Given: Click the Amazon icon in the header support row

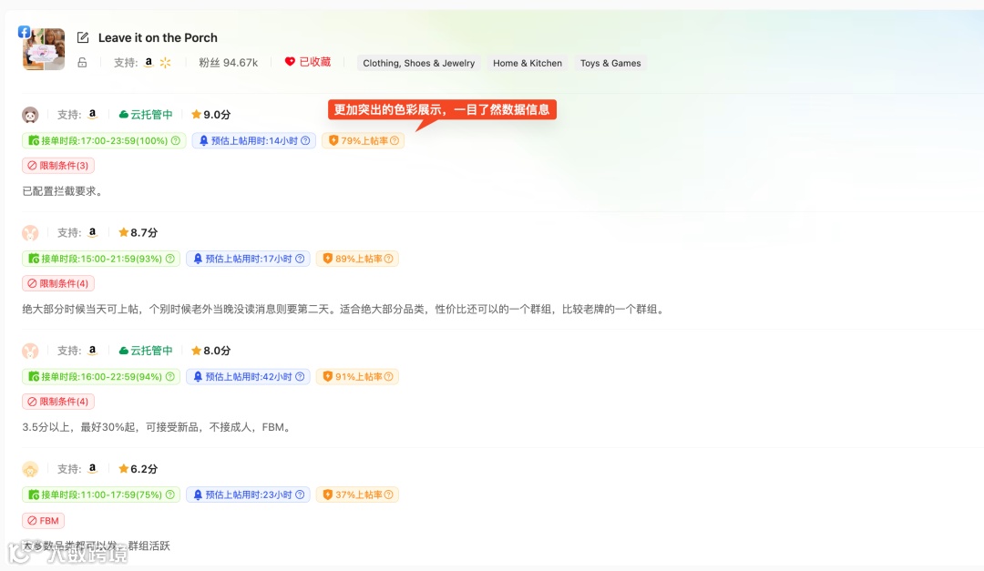Looking at the screenshot, I should [149, 62].
